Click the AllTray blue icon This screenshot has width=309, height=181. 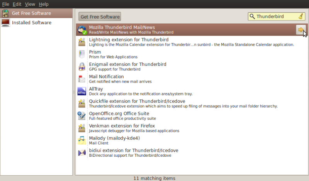pos(81,91)
